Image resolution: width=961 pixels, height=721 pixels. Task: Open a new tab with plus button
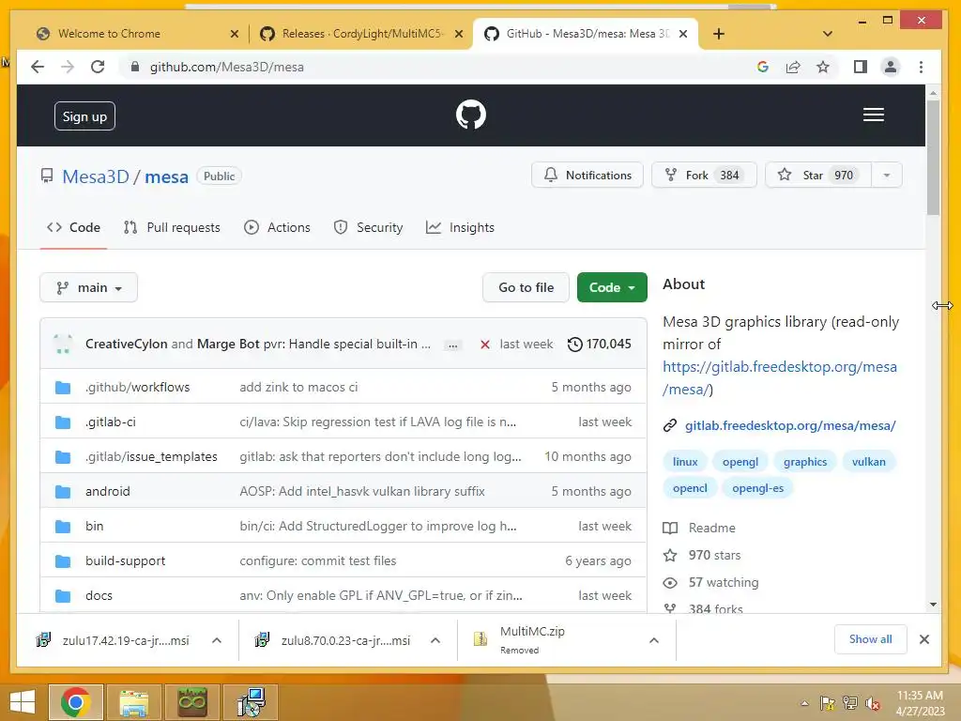[719, 34]
